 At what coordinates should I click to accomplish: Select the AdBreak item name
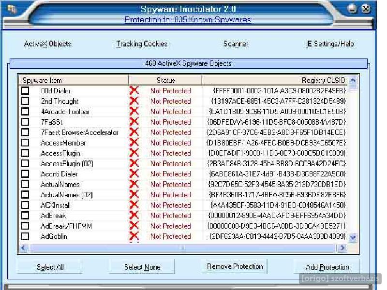click(x=53, y=216)
